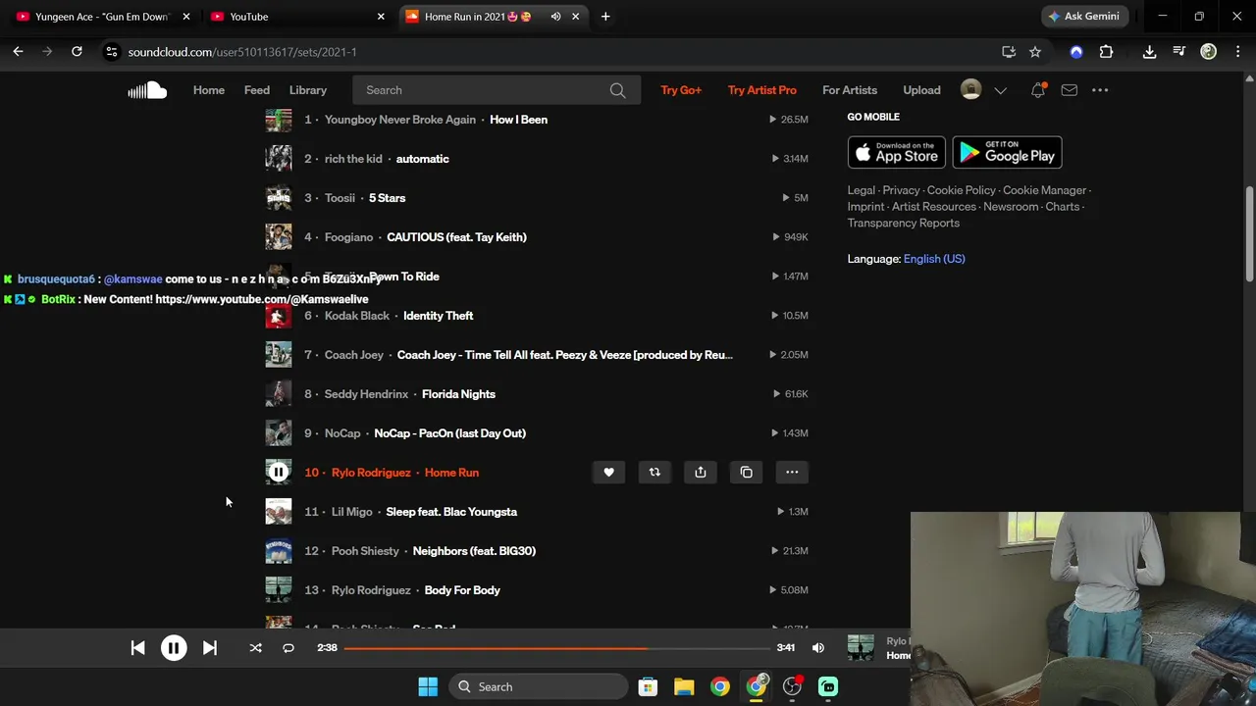Image resolution: width=1256 pixels, height=706 pixels.
Task: Like the Home Run track
Action: [608, 473]
